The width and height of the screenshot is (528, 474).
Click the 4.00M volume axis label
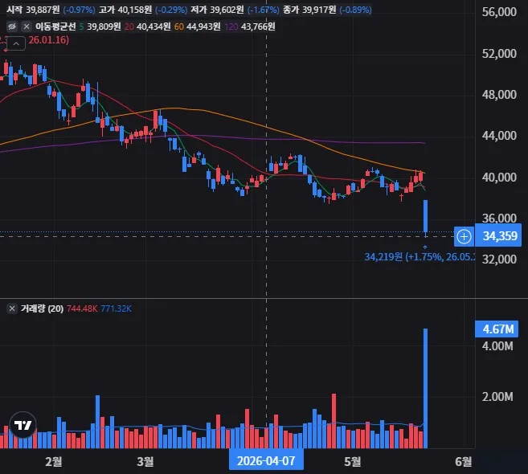(x=497, y=346)
